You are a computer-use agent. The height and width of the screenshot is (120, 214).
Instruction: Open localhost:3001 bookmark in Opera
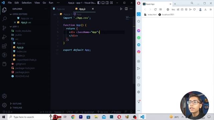tap(166, 15)
